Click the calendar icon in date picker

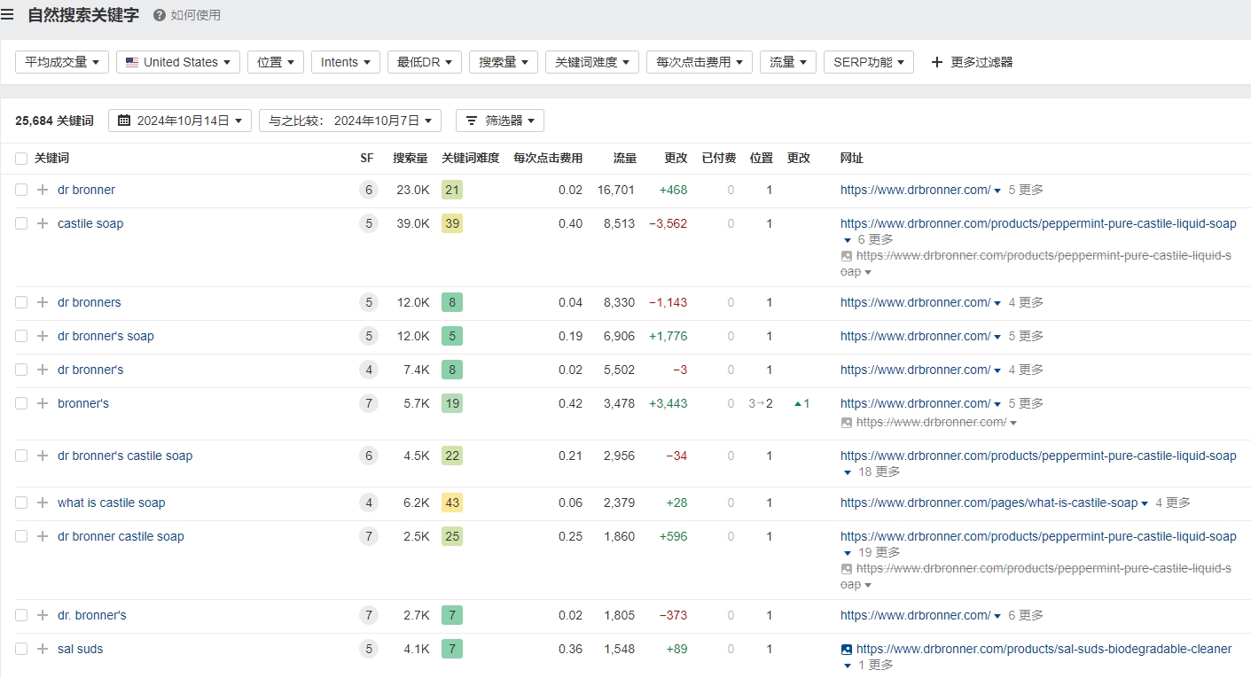124,121
